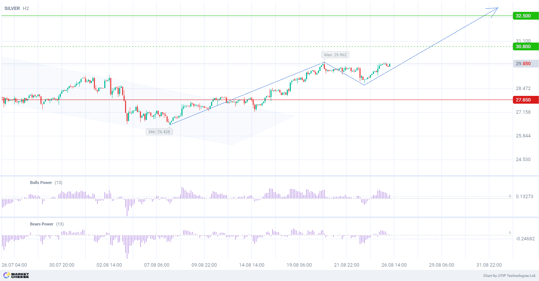
Task: Open the Bears Power (13) indicator label
Action: tap(47, 224)
